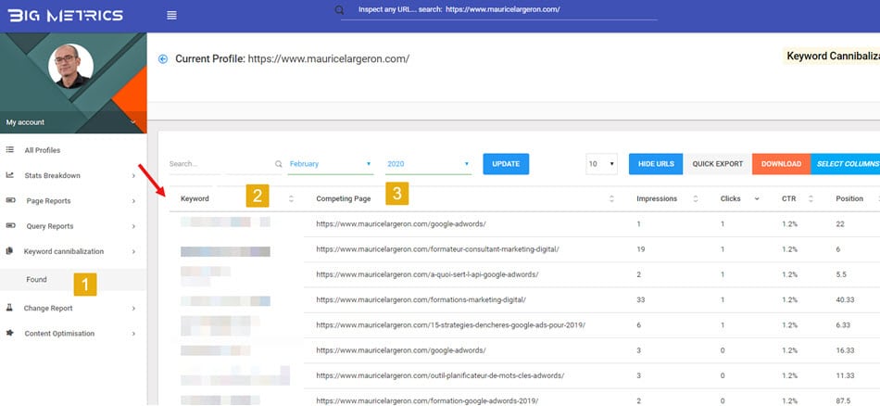
Task: Expand Stats Breakdown submenu chevron
Action: pos(133,176)
